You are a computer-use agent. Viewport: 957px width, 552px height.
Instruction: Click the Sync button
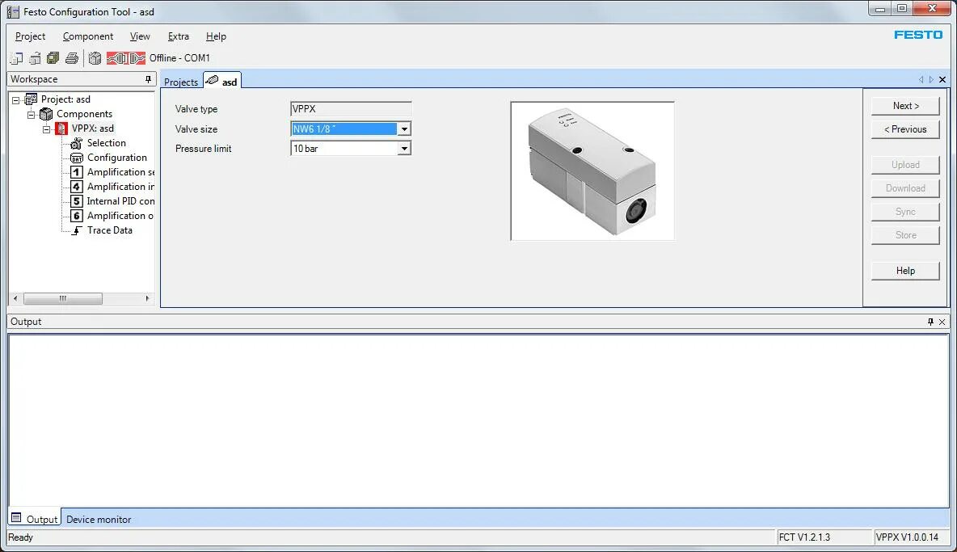(x=905, y=212)
